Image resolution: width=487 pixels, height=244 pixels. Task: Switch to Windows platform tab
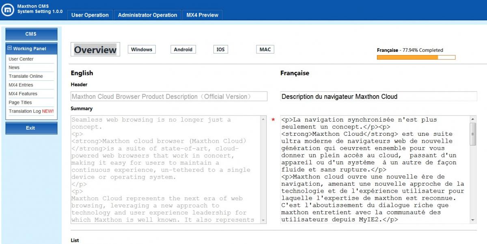pyautogui.click(x=142, y=49)
